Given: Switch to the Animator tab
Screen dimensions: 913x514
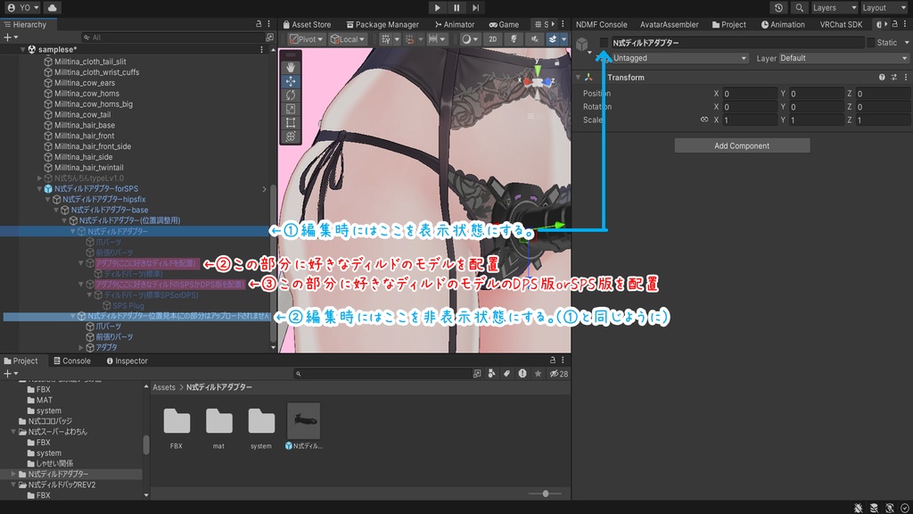Looking at the screenshot, I should (x=455, y=24).
